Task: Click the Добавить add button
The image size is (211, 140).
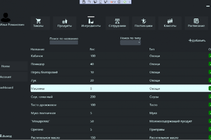Action: [x=197, y=41]
